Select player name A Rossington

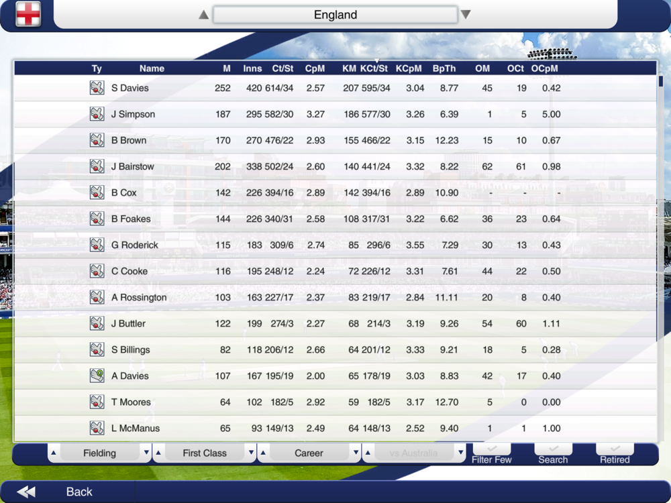click(x=139, y=297)
